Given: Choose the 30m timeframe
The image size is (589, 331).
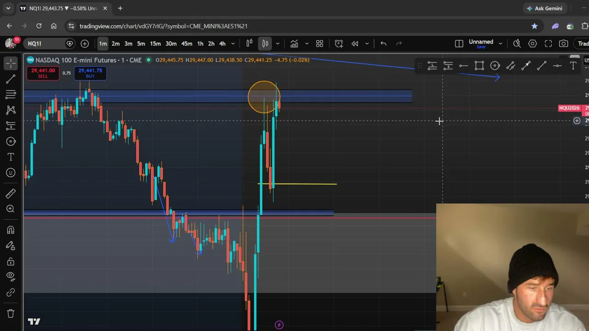Looking at the screenshot, I should [171, 44].
